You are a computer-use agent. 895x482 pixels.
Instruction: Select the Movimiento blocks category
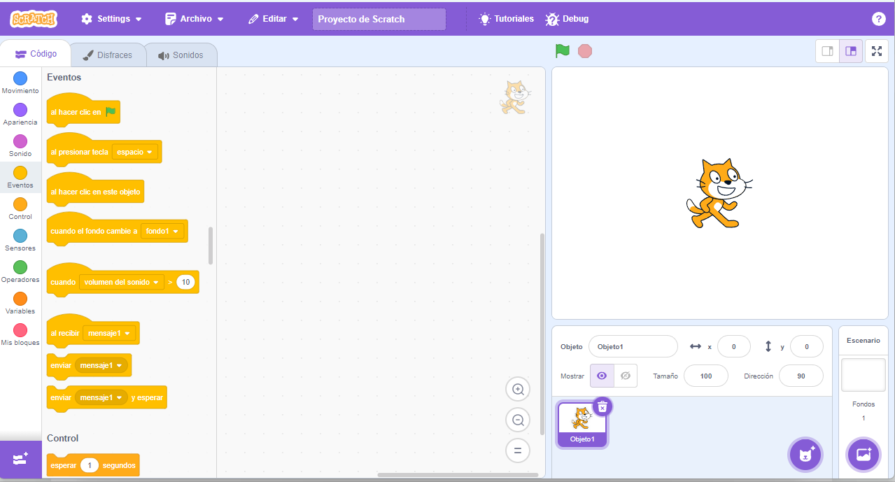(20, 83)
